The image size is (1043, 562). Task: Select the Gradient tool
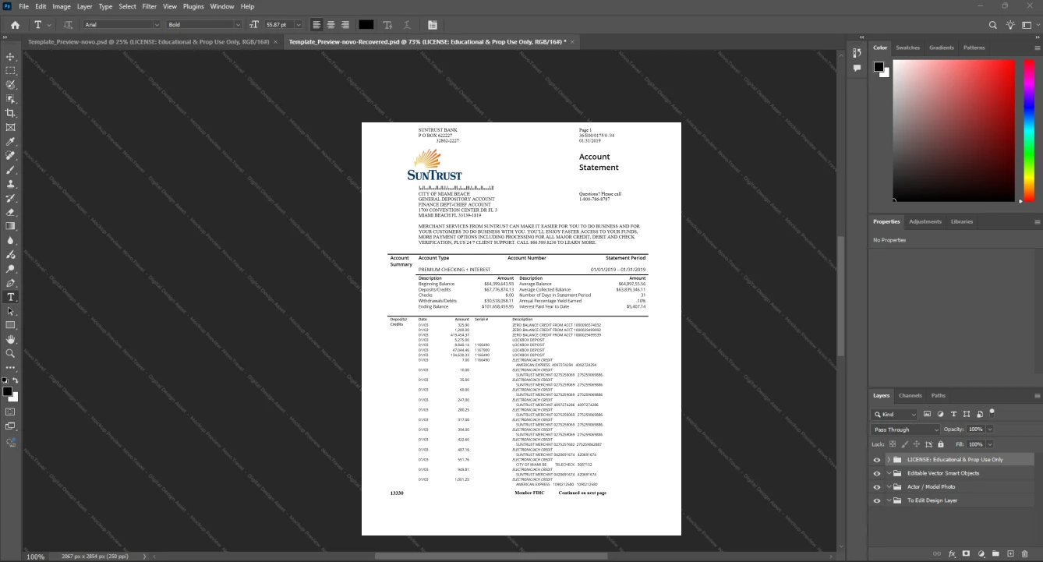pyautogui.click(x=11, y=226)
